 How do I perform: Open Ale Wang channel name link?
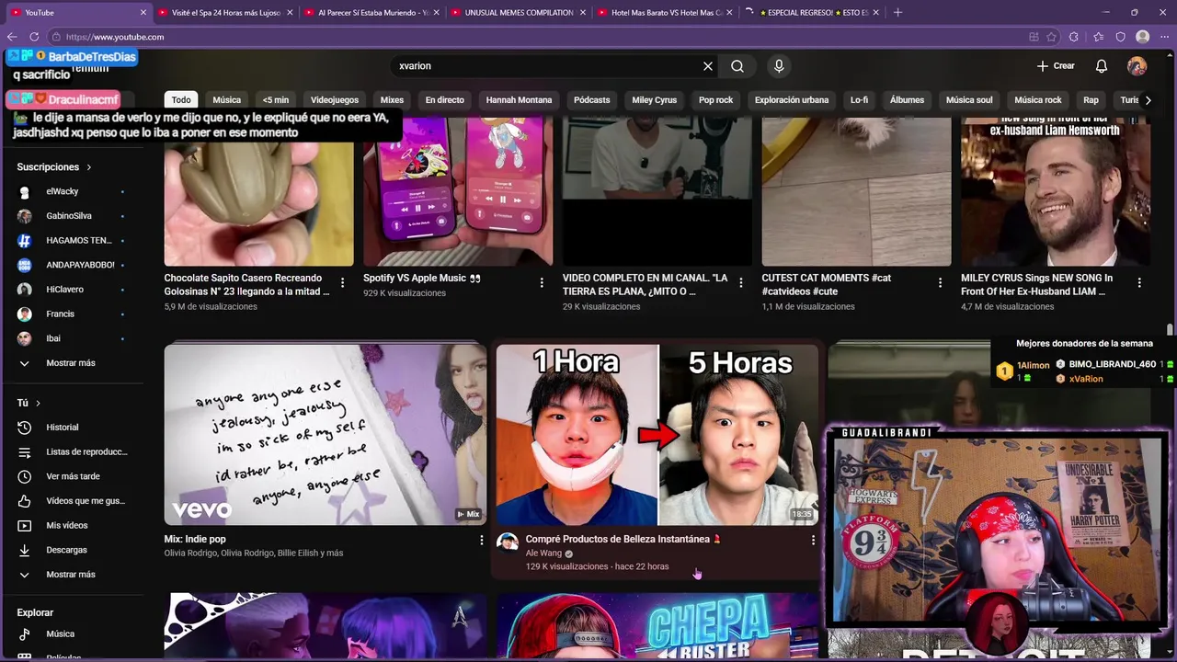[x=543, y=554]
